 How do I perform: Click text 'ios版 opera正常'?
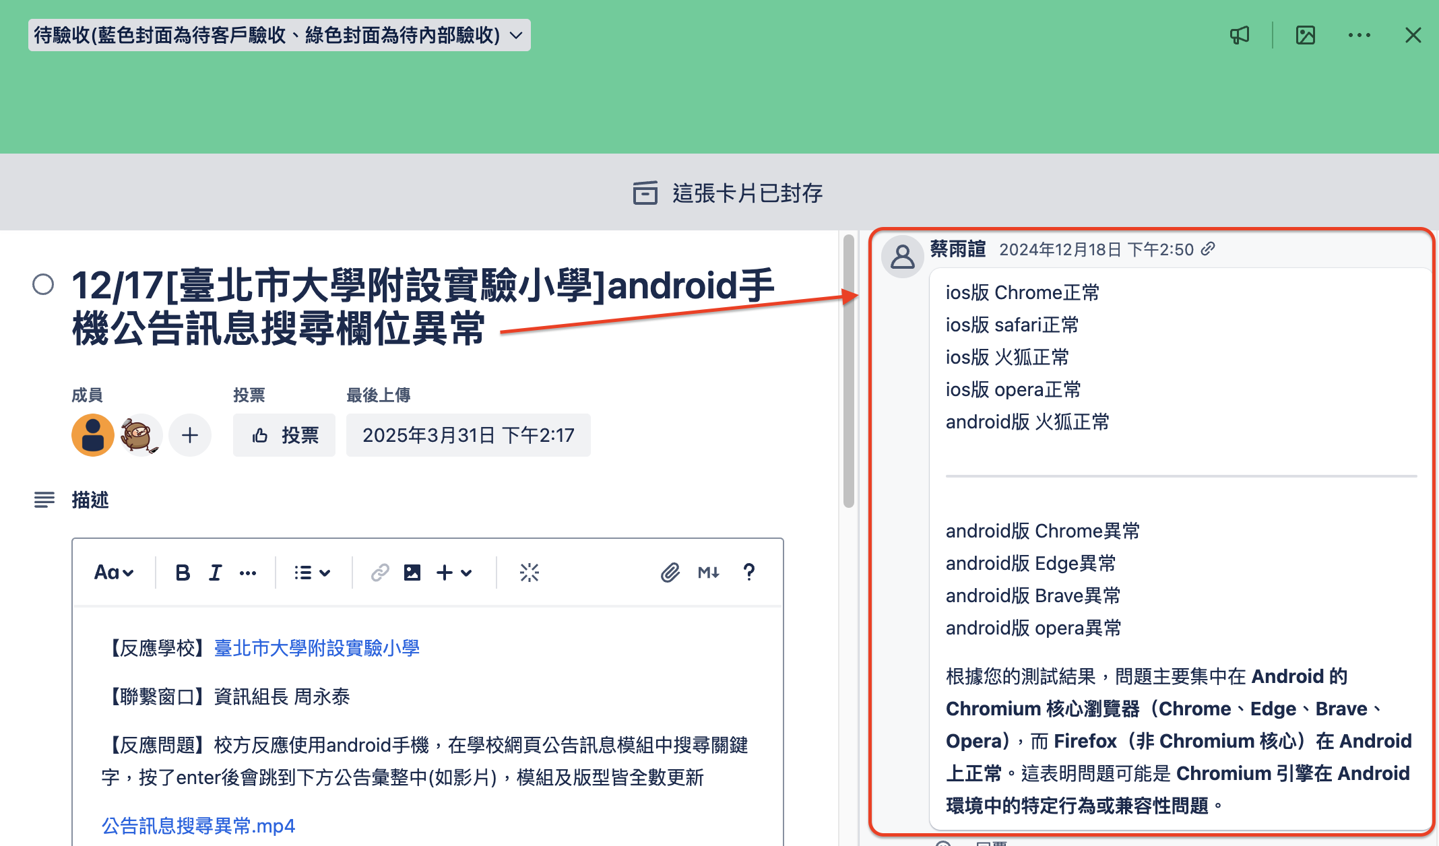[x=1013, y=389]
